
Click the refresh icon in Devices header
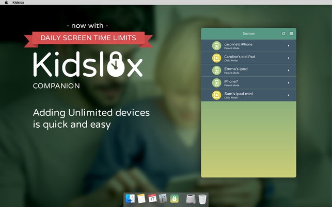[x=283, y=33]
